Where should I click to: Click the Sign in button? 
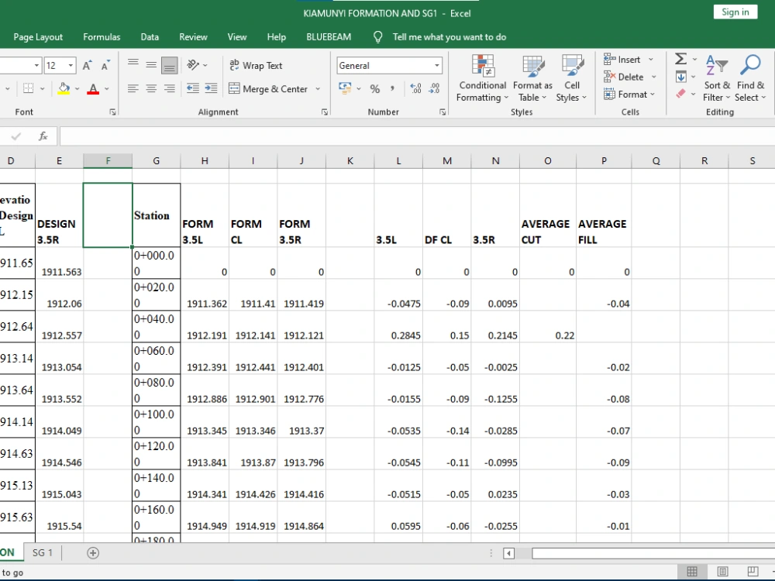click(x=734, y=12)
